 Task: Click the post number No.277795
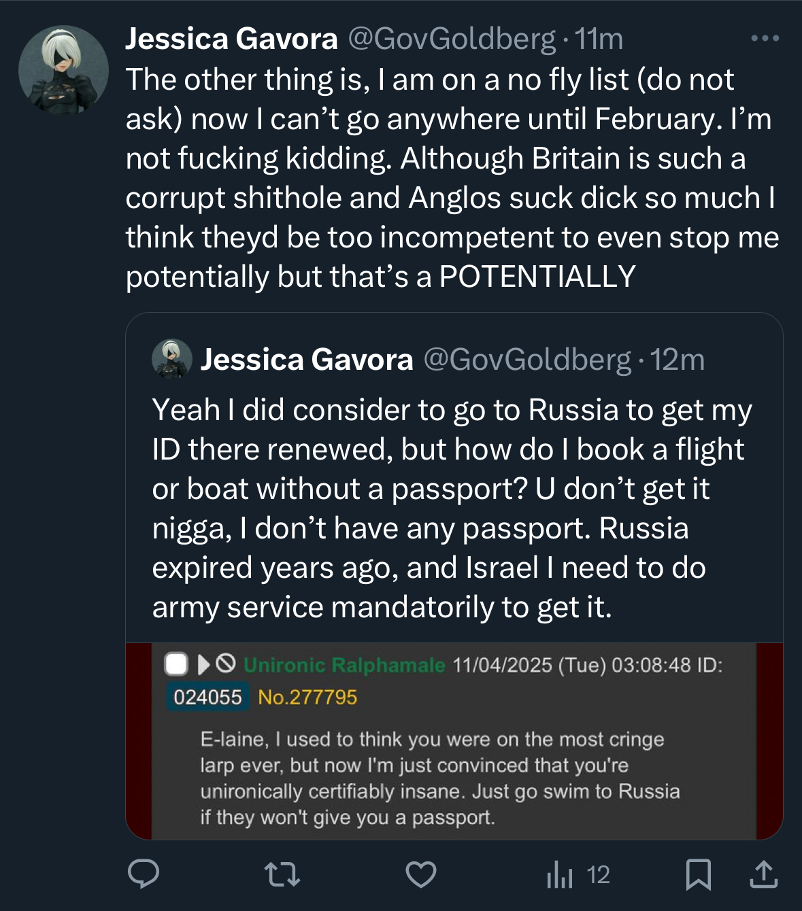click(x=307, y=697)
